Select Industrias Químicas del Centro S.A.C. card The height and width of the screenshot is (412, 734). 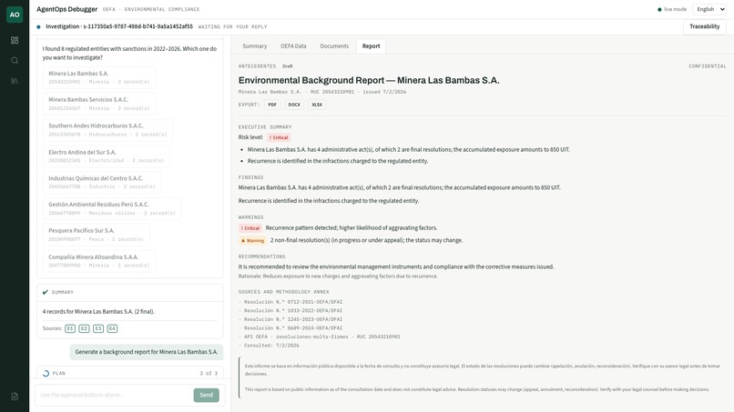pos(102,183)
